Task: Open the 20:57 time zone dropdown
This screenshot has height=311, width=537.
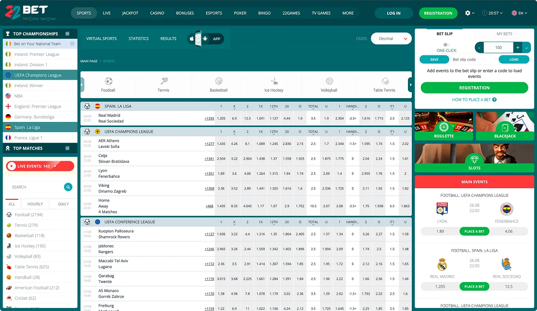Action: pos(492,13)
